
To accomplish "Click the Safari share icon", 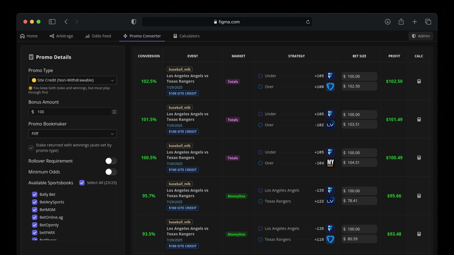I will pos(401,22).
